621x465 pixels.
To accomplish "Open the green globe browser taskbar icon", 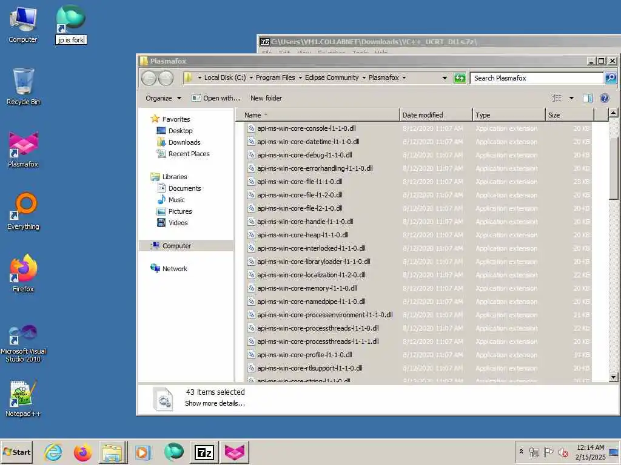I will tap(173, 452).
